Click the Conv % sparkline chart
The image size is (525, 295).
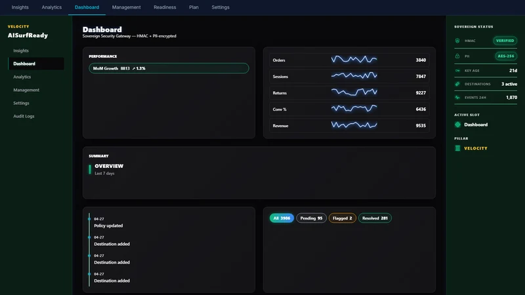(x=354, y=108)
